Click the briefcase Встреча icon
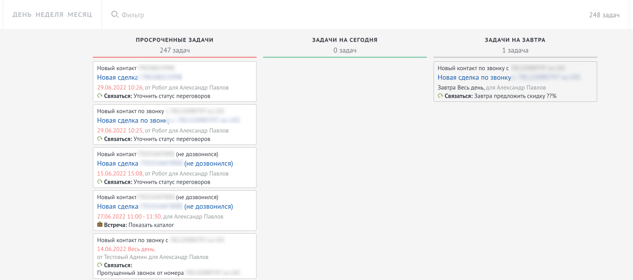The image size is (633, 280). (x=100, y=225)
